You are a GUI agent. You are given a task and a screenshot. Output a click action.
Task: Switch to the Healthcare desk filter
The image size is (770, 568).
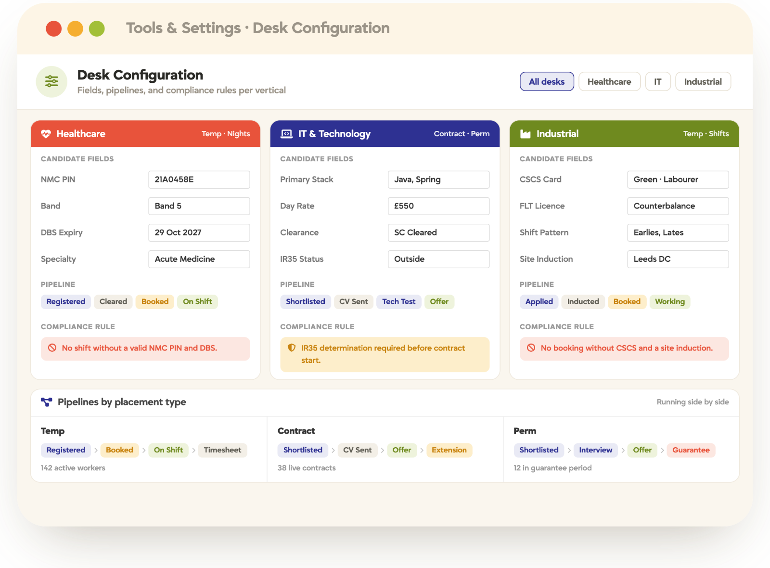click(609, 81)
